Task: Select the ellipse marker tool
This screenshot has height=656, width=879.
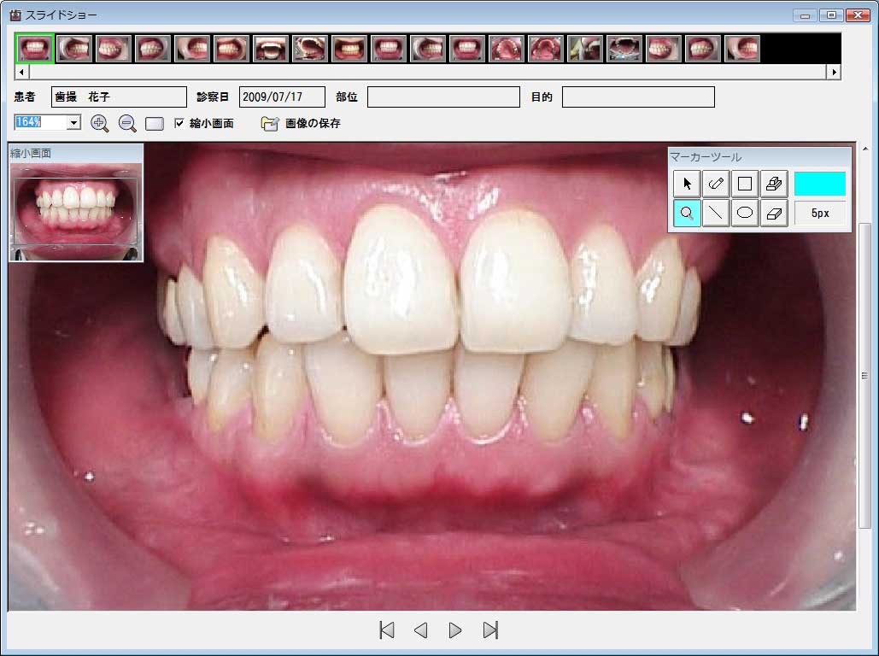Action: [x=745, y=213]
